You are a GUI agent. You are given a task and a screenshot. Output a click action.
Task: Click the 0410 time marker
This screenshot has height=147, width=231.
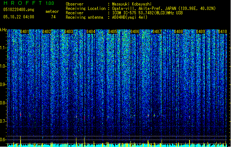pos(223,32)
